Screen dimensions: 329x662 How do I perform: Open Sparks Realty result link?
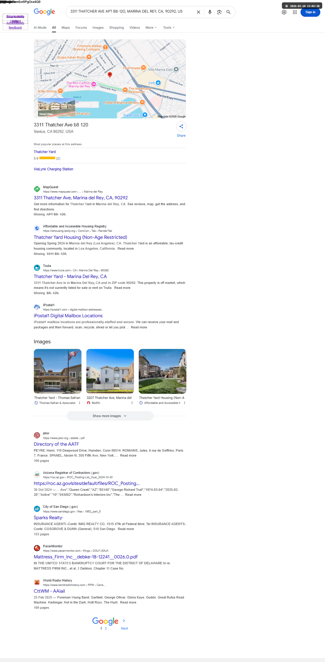(48, 518)
